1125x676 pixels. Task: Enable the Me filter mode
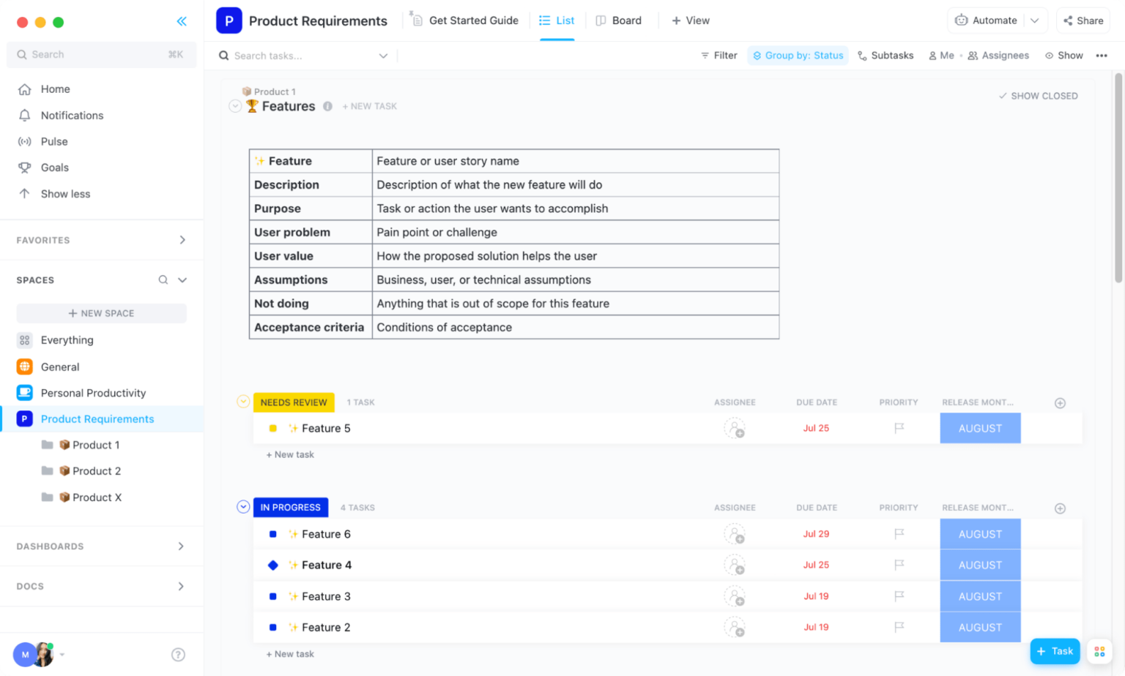(941, 55)
